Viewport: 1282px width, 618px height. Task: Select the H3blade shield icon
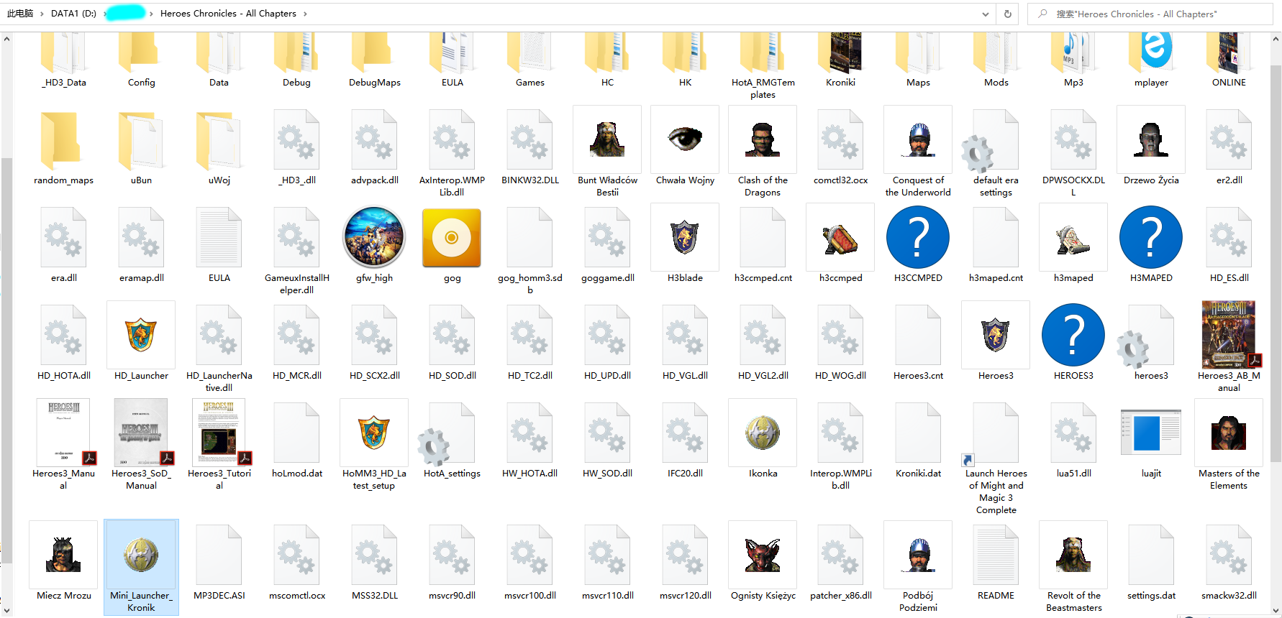[x=685, y=237]
